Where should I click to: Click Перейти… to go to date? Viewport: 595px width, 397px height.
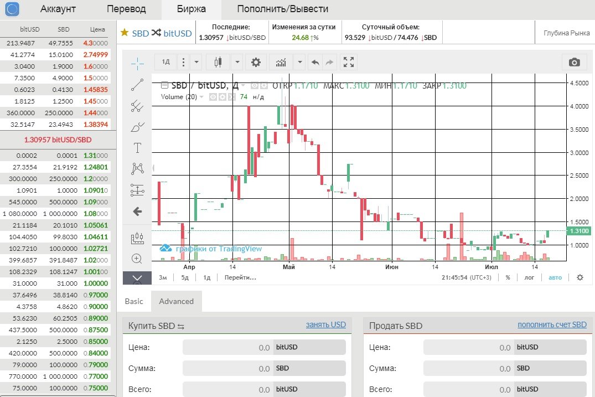tap(240, 277)
